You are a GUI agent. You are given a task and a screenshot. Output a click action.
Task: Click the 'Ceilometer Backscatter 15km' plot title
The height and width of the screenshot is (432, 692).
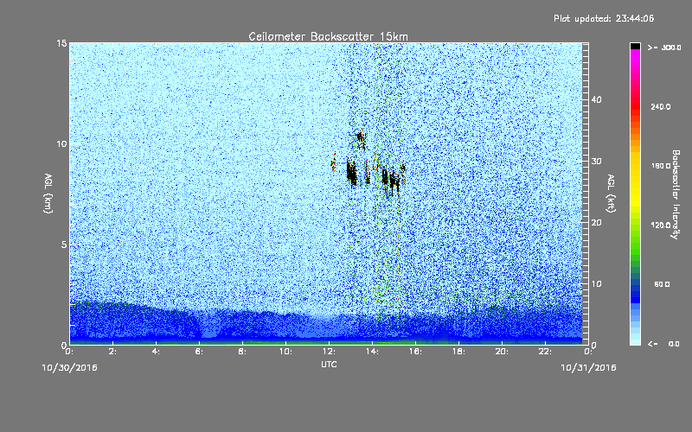pos(328,36)
